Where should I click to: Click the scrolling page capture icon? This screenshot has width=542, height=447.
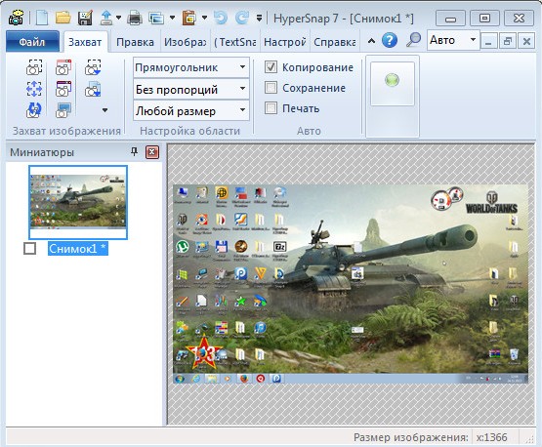(93, 89)
